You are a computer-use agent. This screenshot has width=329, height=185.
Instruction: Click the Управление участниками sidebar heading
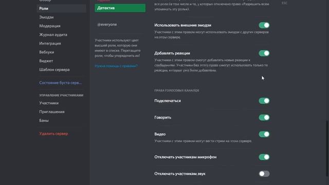point(61,95)
